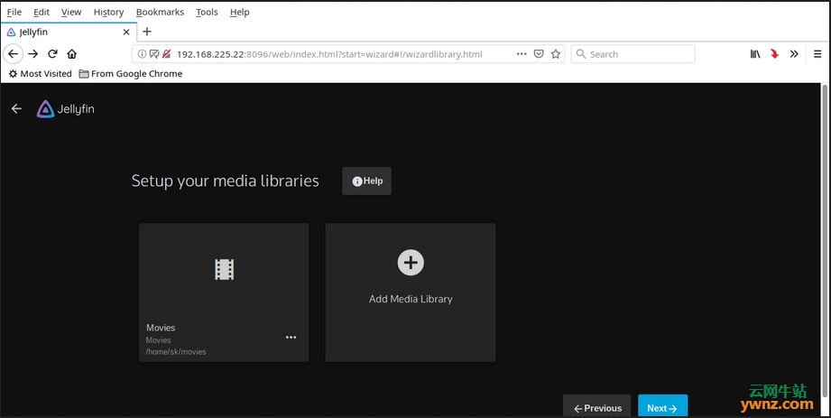Show site information icon in the address bar
Viewport: 831px width, 418px height.
(142, 53)
